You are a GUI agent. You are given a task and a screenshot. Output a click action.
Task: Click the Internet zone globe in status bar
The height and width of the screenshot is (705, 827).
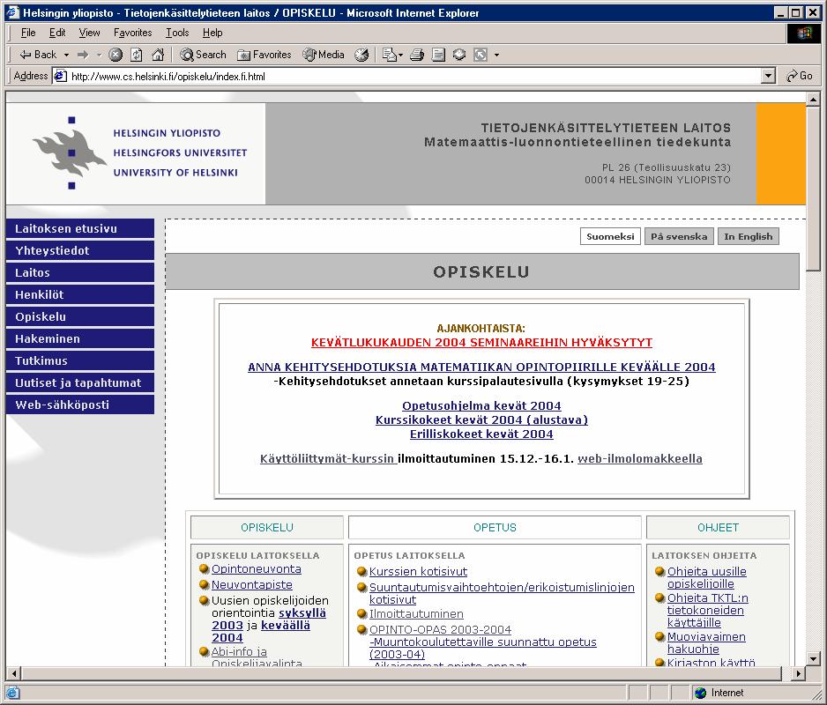pyautogui.click(x=700, y=693)
